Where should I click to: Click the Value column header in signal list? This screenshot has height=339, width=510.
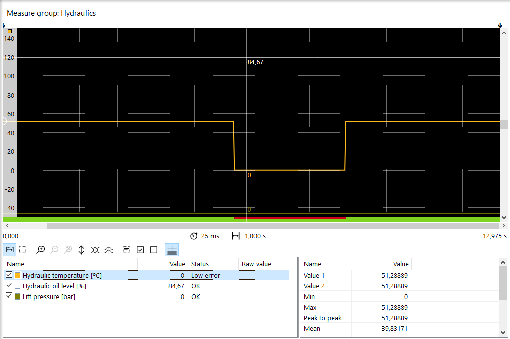pyautogui.click(x=162, y=264)
